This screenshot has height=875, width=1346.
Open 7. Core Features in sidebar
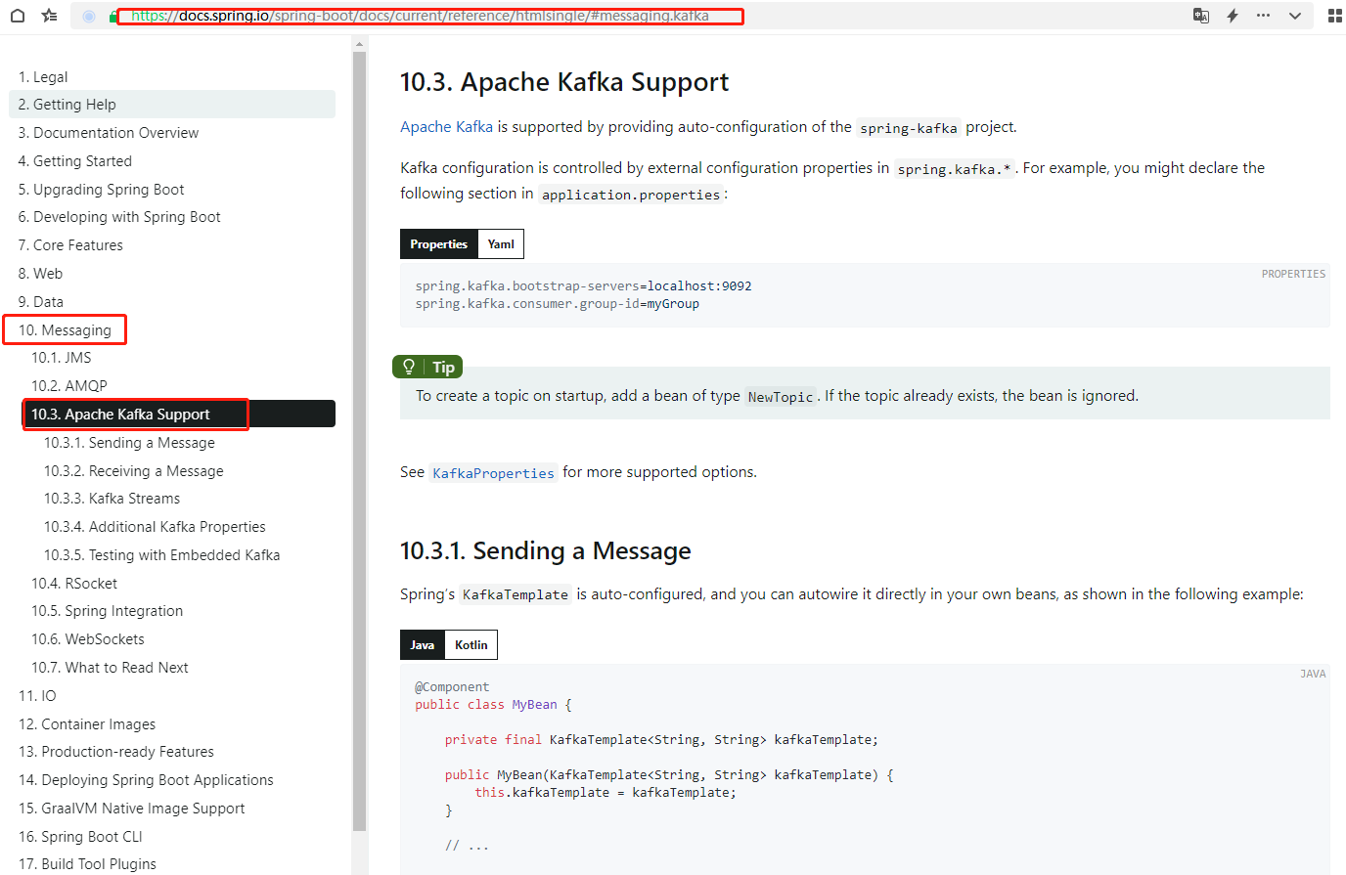tap(70, 245)
